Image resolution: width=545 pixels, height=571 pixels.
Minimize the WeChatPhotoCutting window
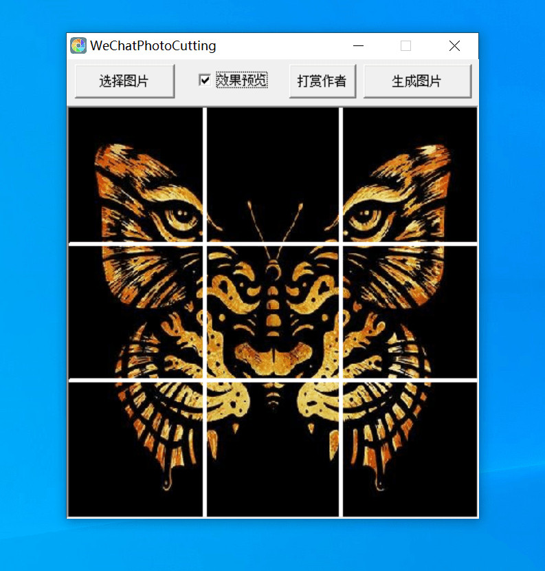(358, 46)
